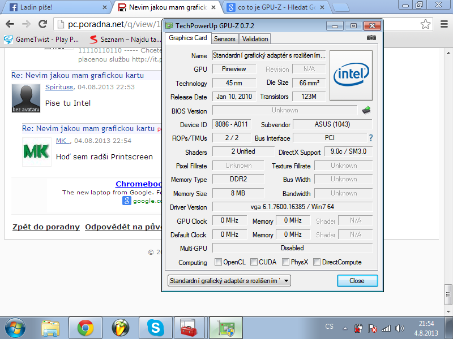
Task: Toggle the DirectCompute checkbox
Action: (x=317, y=262)
